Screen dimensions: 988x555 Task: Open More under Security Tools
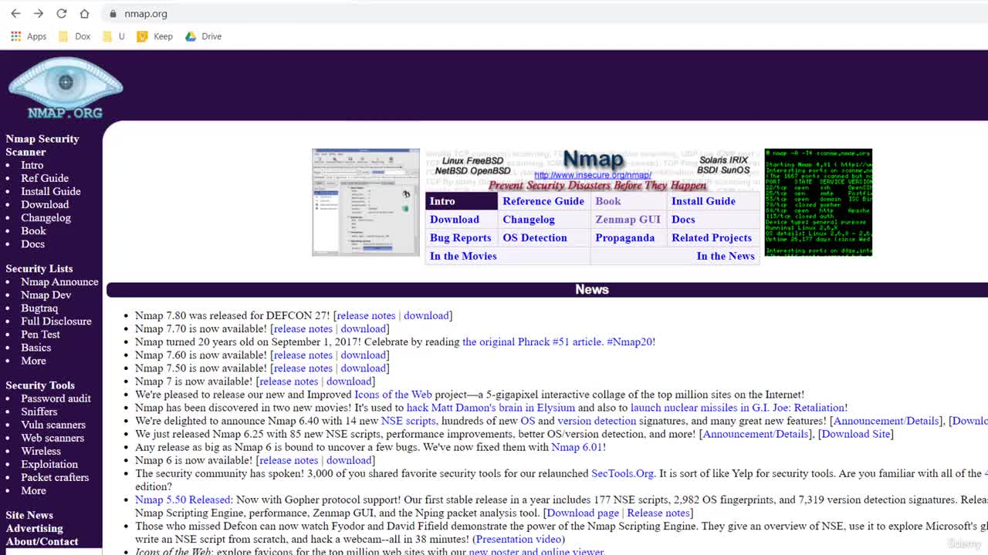[x=33, y=489]
